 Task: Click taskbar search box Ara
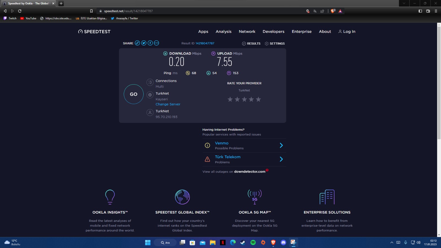[165, 242]
